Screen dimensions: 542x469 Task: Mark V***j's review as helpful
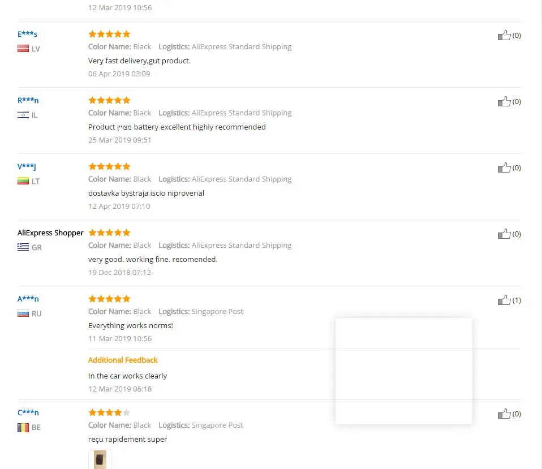pyautogui.click(x=504, y=168)
